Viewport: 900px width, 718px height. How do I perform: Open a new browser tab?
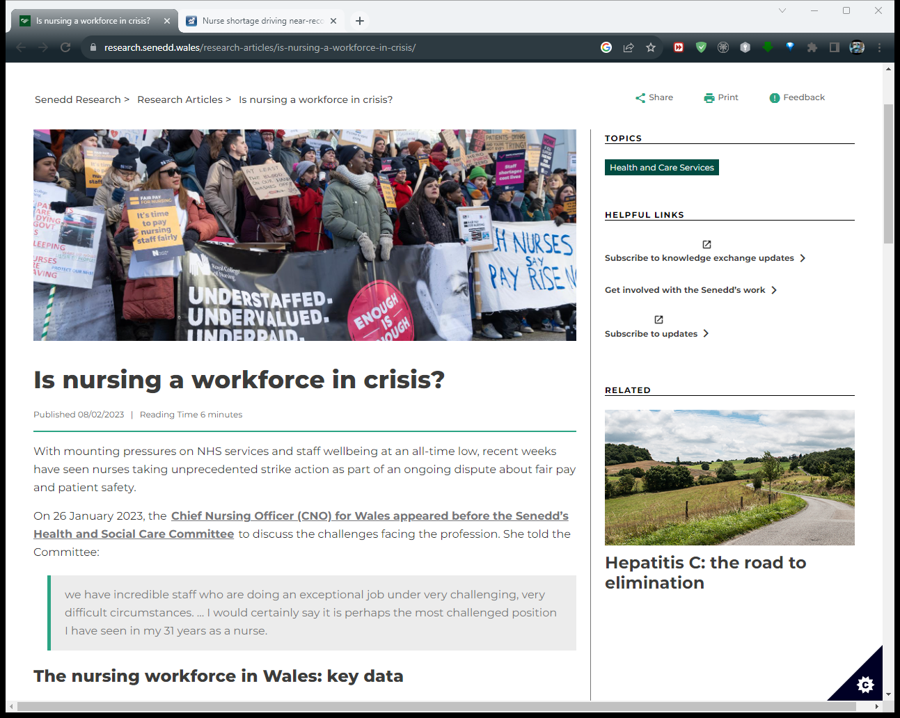pyautogui.click(x=360, y=21)
